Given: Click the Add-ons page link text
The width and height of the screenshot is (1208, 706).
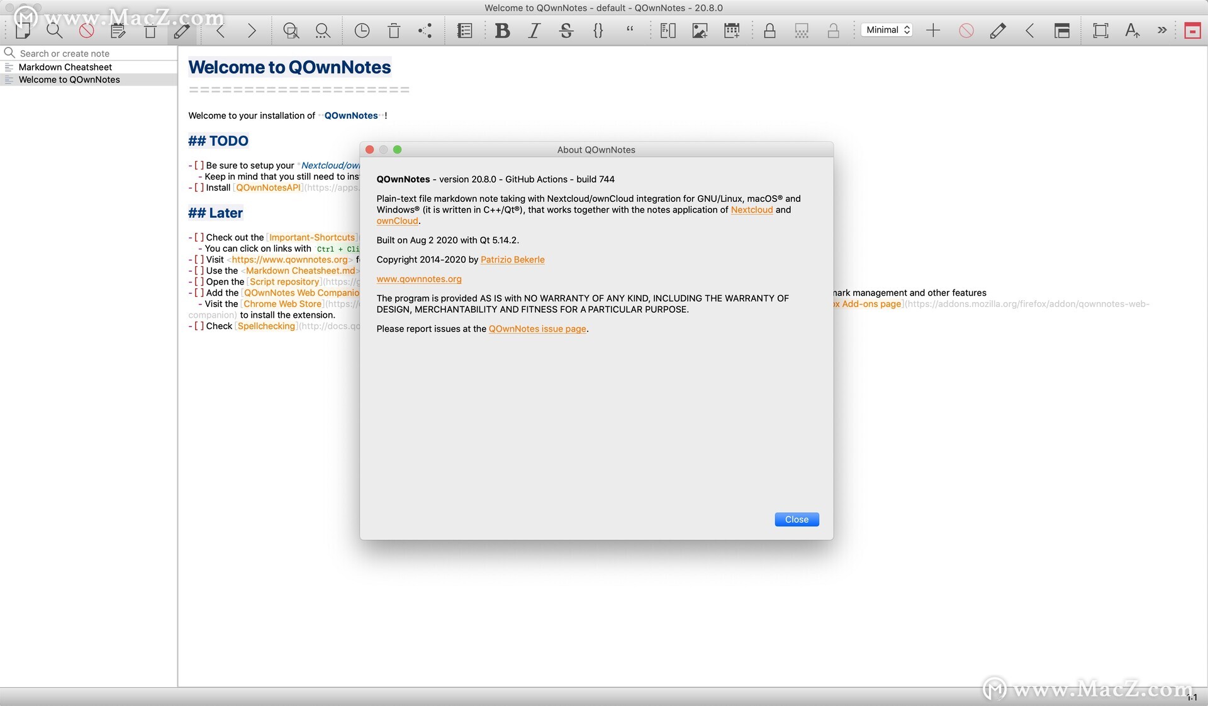Looking at the screenshot, I should tap(871, 303).
